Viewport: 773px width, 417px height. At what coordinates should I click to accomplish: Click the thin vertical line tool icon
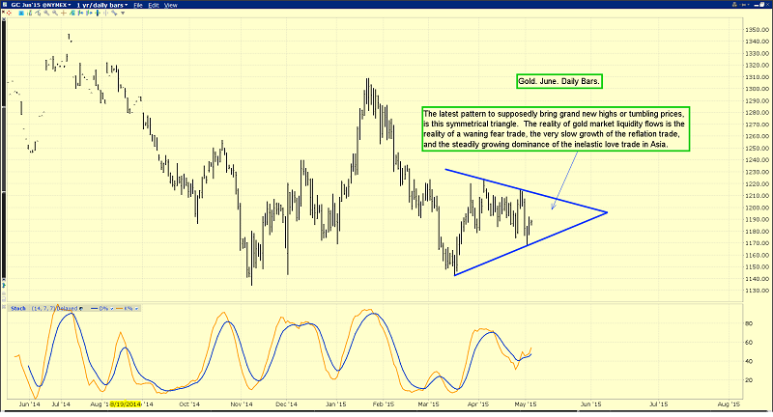coord(105,13)
